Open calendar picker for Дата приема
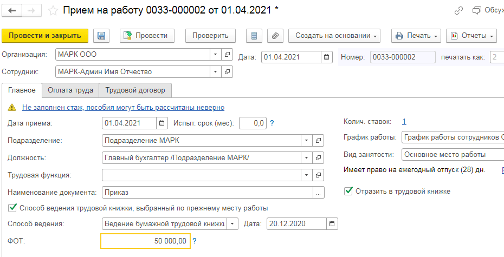This screenshot has height=257, width=504. click(x=162, y=123)
